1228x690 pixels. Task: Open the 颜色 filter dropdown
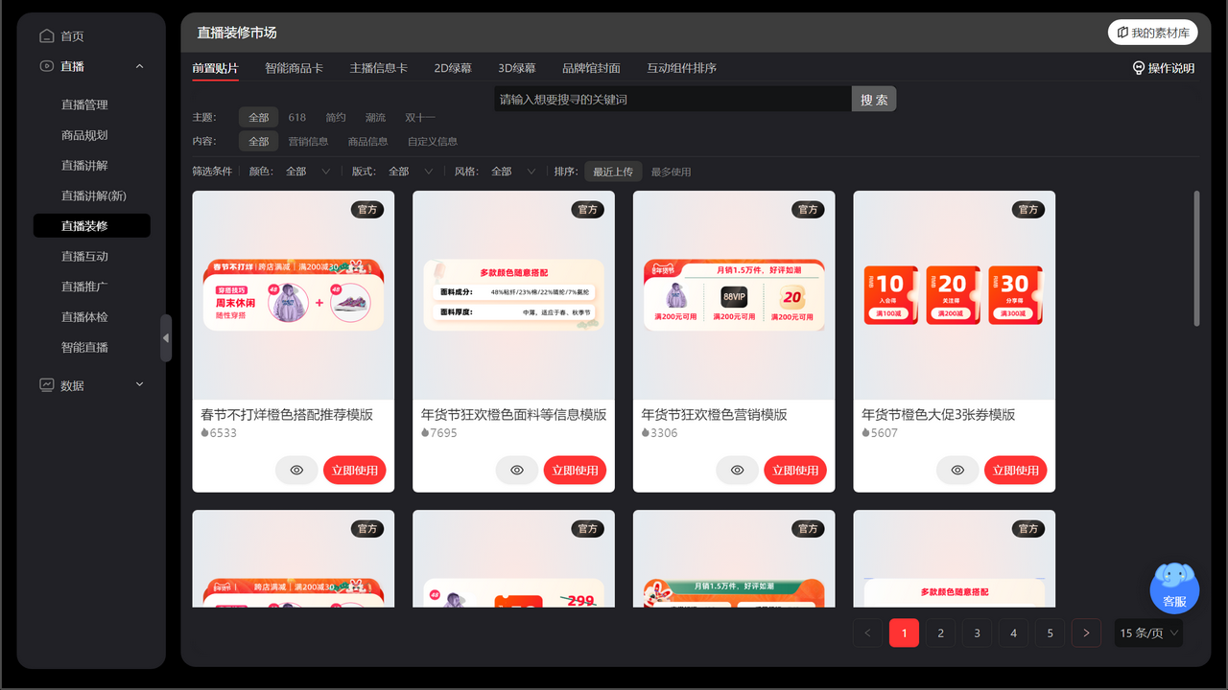[x=307, y=171]
